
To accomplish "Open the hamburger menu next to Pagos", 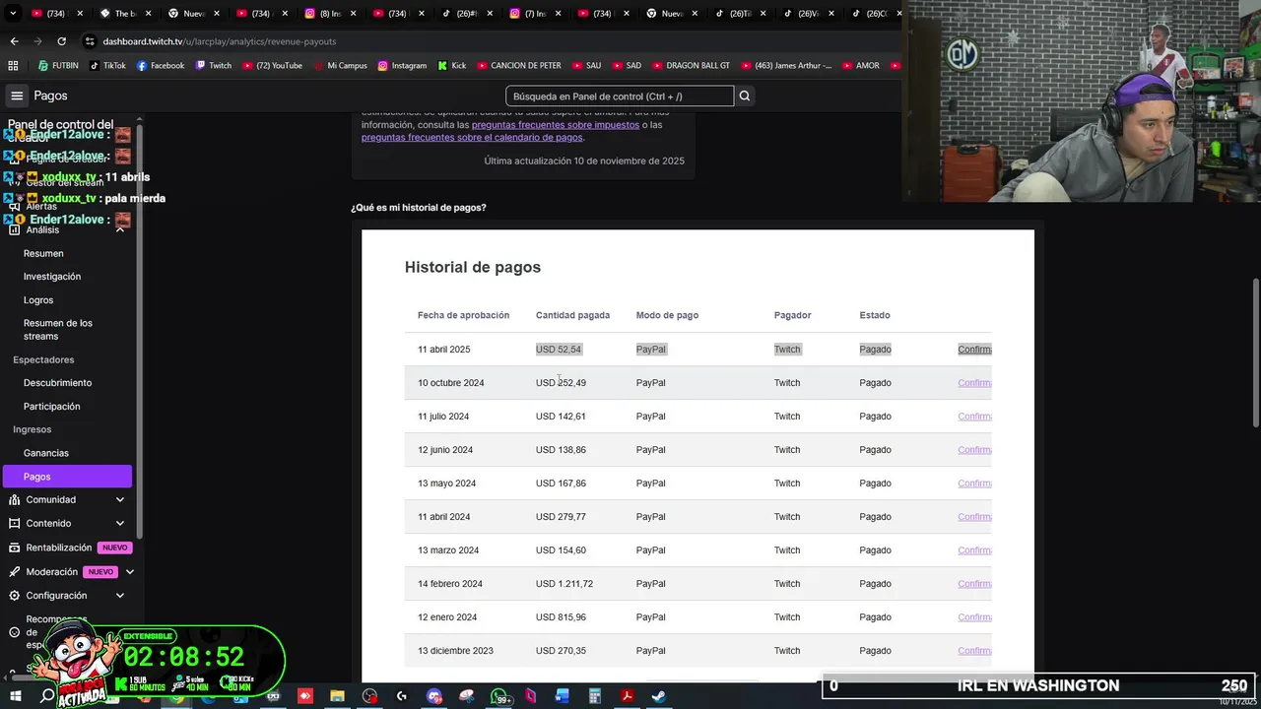I will 17,96.
